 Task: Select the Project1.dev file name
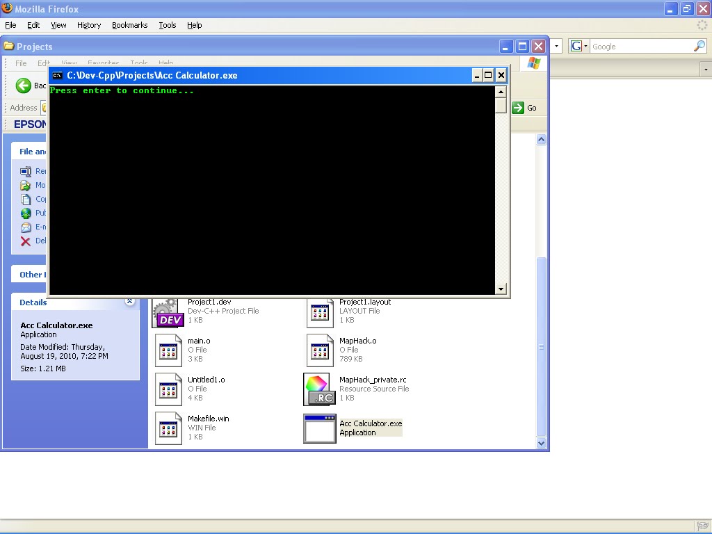point(209,302)
